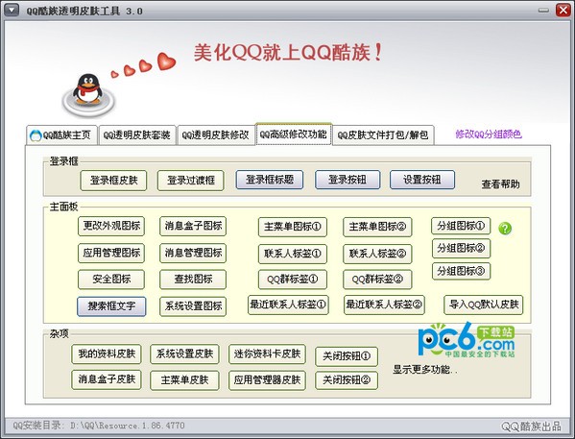Open the title bar dropdown arrow menu

pyautogui.click(x=12, y=10)
